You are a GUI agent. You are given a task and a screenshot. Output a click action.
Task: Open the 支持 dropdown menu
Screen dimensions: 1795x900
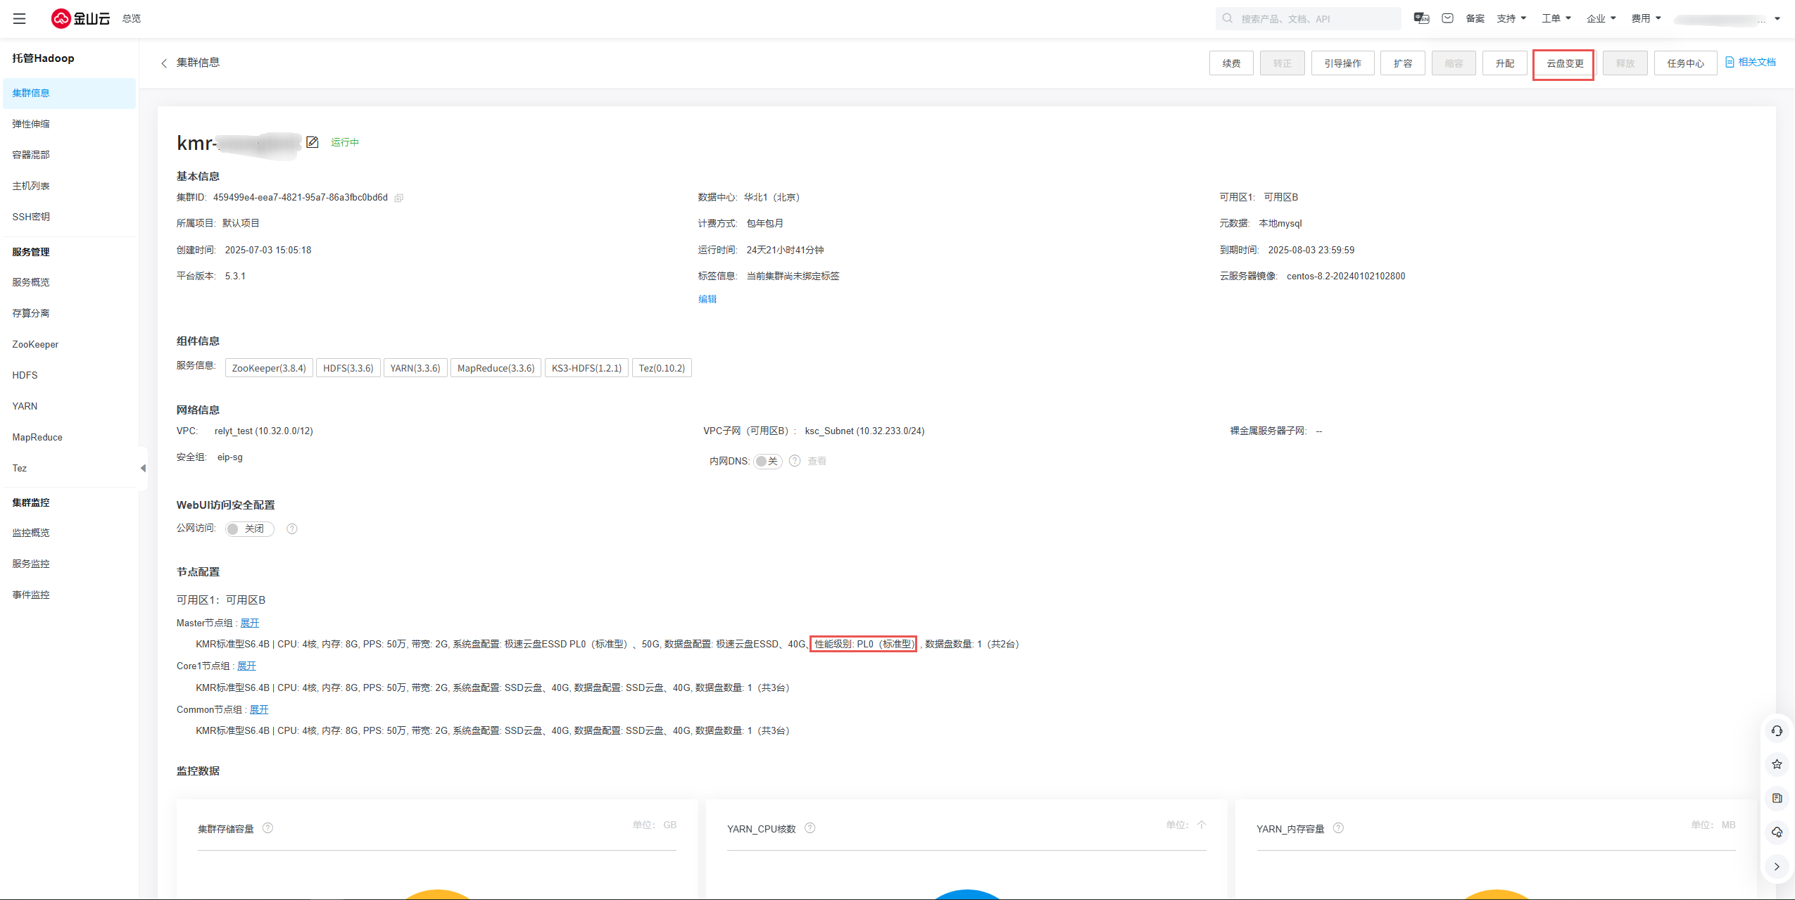[x=1511, y=18]
